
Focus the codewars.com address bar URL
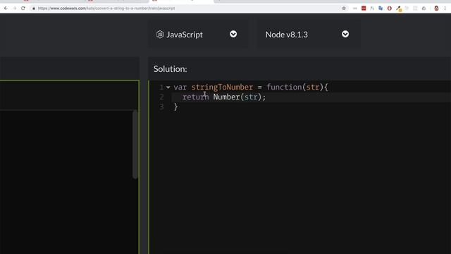(106, 8)
